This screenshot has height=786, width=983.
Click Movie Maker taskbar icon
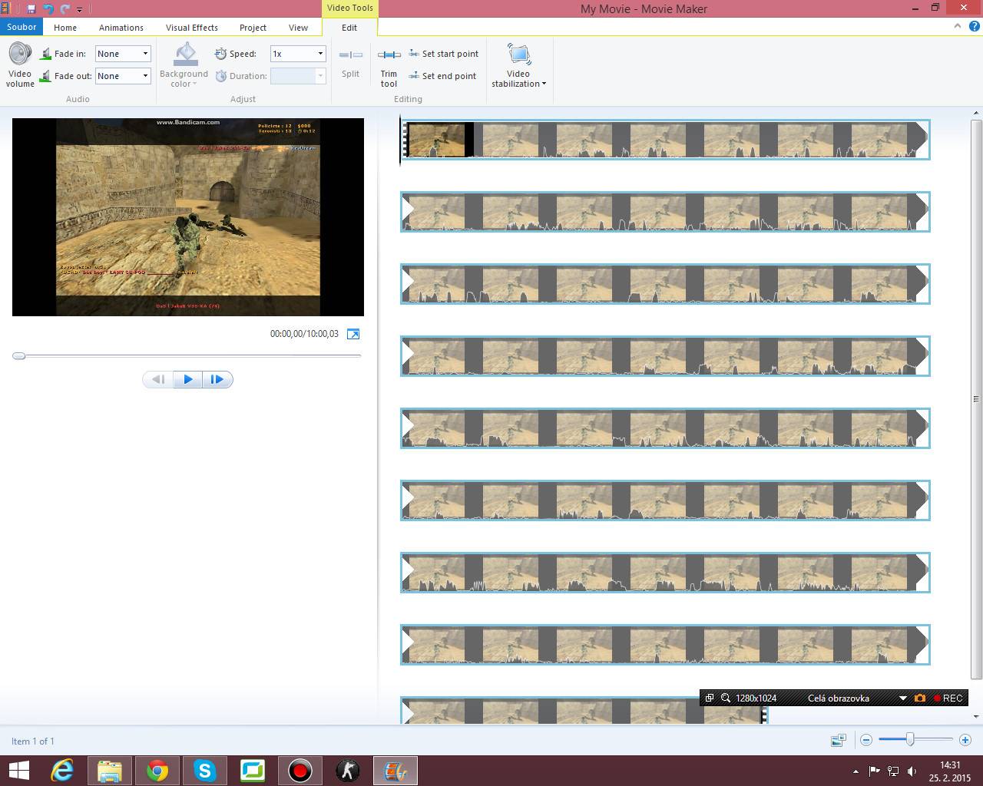(396, 771)
